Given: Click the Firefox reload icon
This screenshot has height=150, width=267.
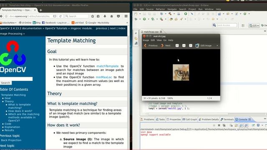Looking at the screenshot, I should (60, 16).
